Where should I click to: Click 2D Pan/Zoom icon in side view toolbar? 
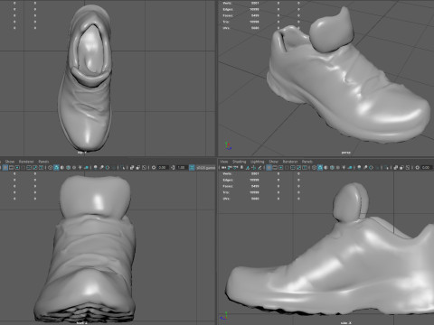pos(253,167)
